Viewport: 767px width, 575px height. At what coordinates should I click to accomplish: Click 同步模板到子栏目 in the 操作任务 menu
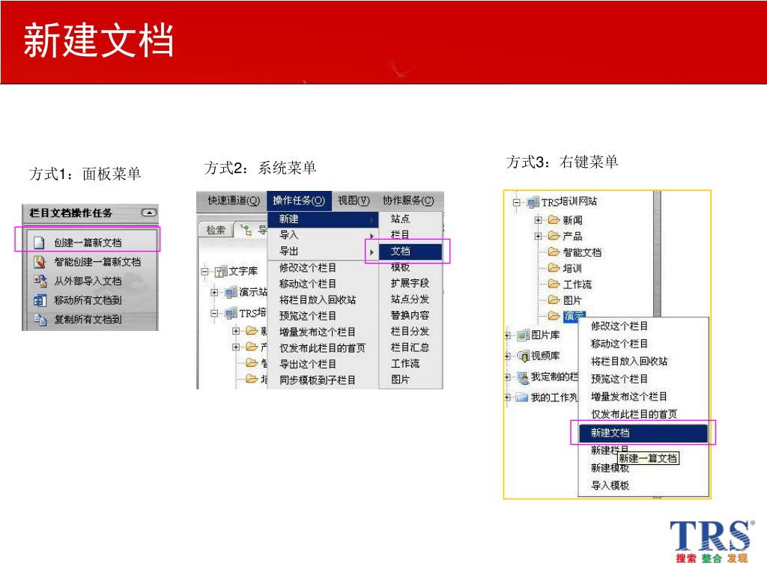tap(318, 380)
